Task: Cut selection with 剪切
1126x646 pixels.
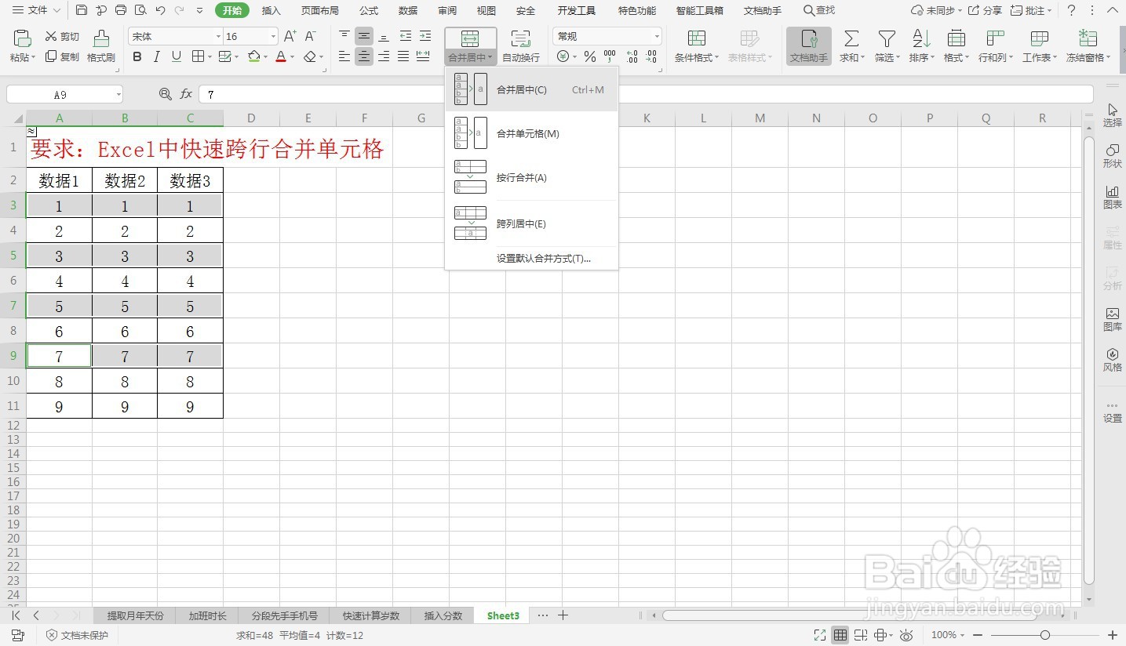Action: click(x=62, y=36)
